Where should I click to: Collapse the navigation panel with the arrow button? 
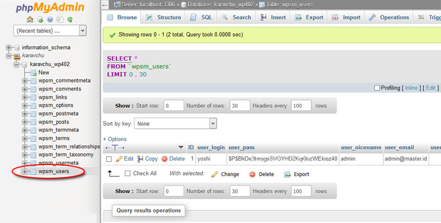tap(105, 5)
